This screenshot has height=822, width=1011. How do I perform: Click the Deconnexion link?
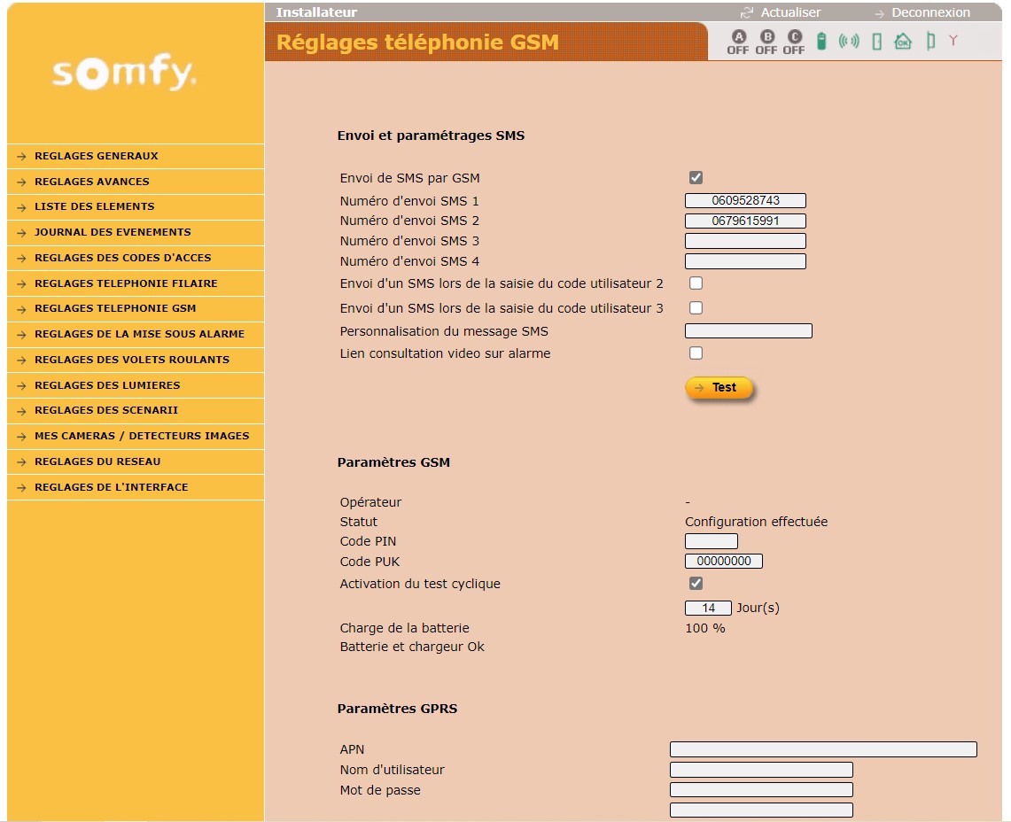pos(929,12)
